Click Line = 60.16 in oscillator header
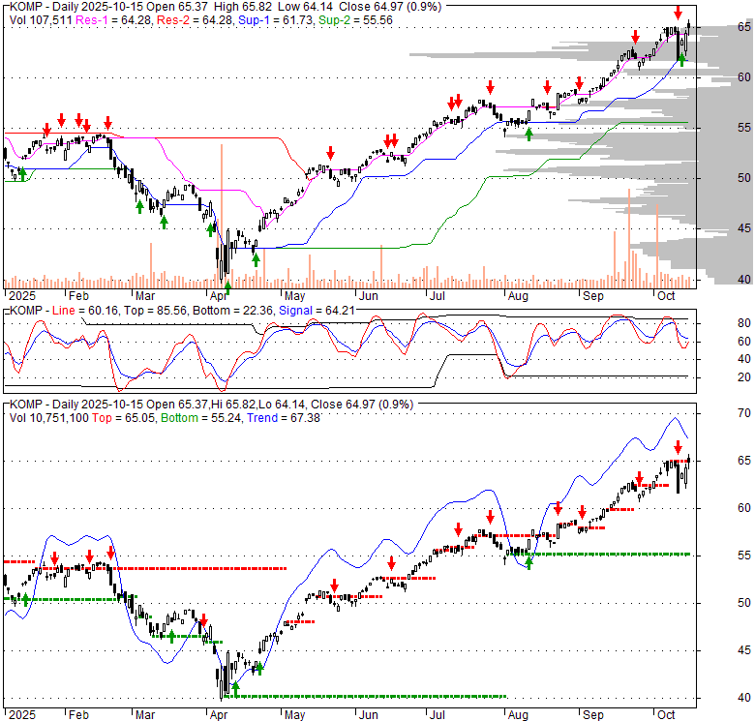Screen dimensions: 755x721 pyautogui.click(x=85, y=311)
